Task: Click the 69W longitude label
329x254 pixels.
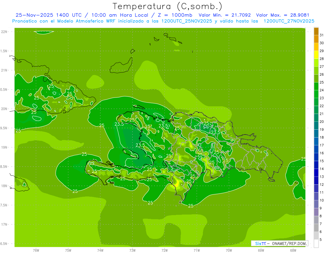Action: 261,250
